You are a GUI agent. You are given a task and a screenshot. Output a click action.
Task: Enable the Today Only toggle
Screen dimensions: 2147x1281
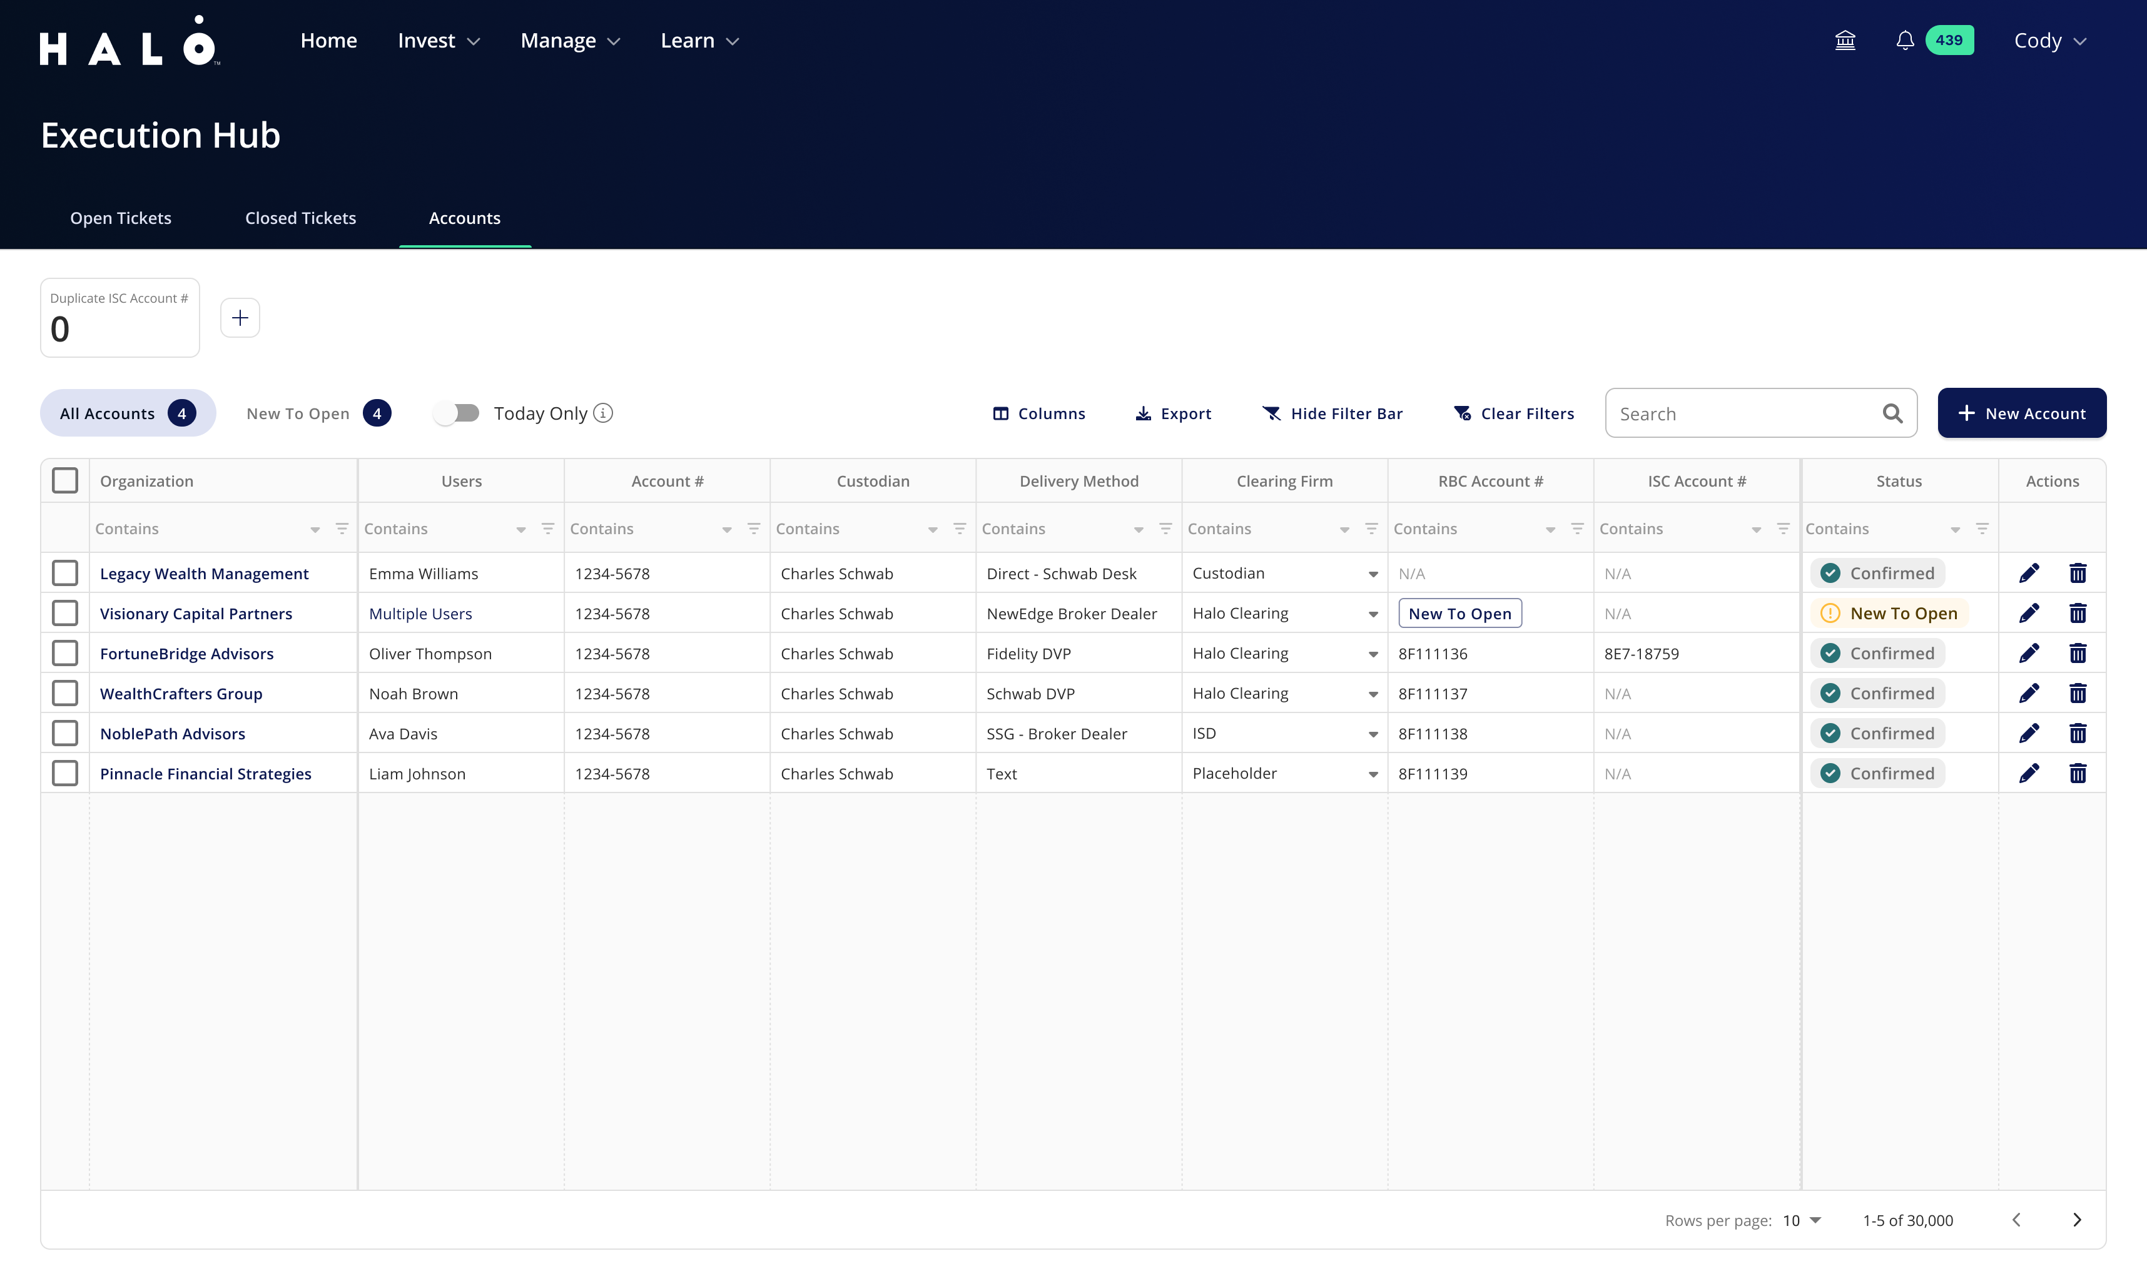coord(457,413)
